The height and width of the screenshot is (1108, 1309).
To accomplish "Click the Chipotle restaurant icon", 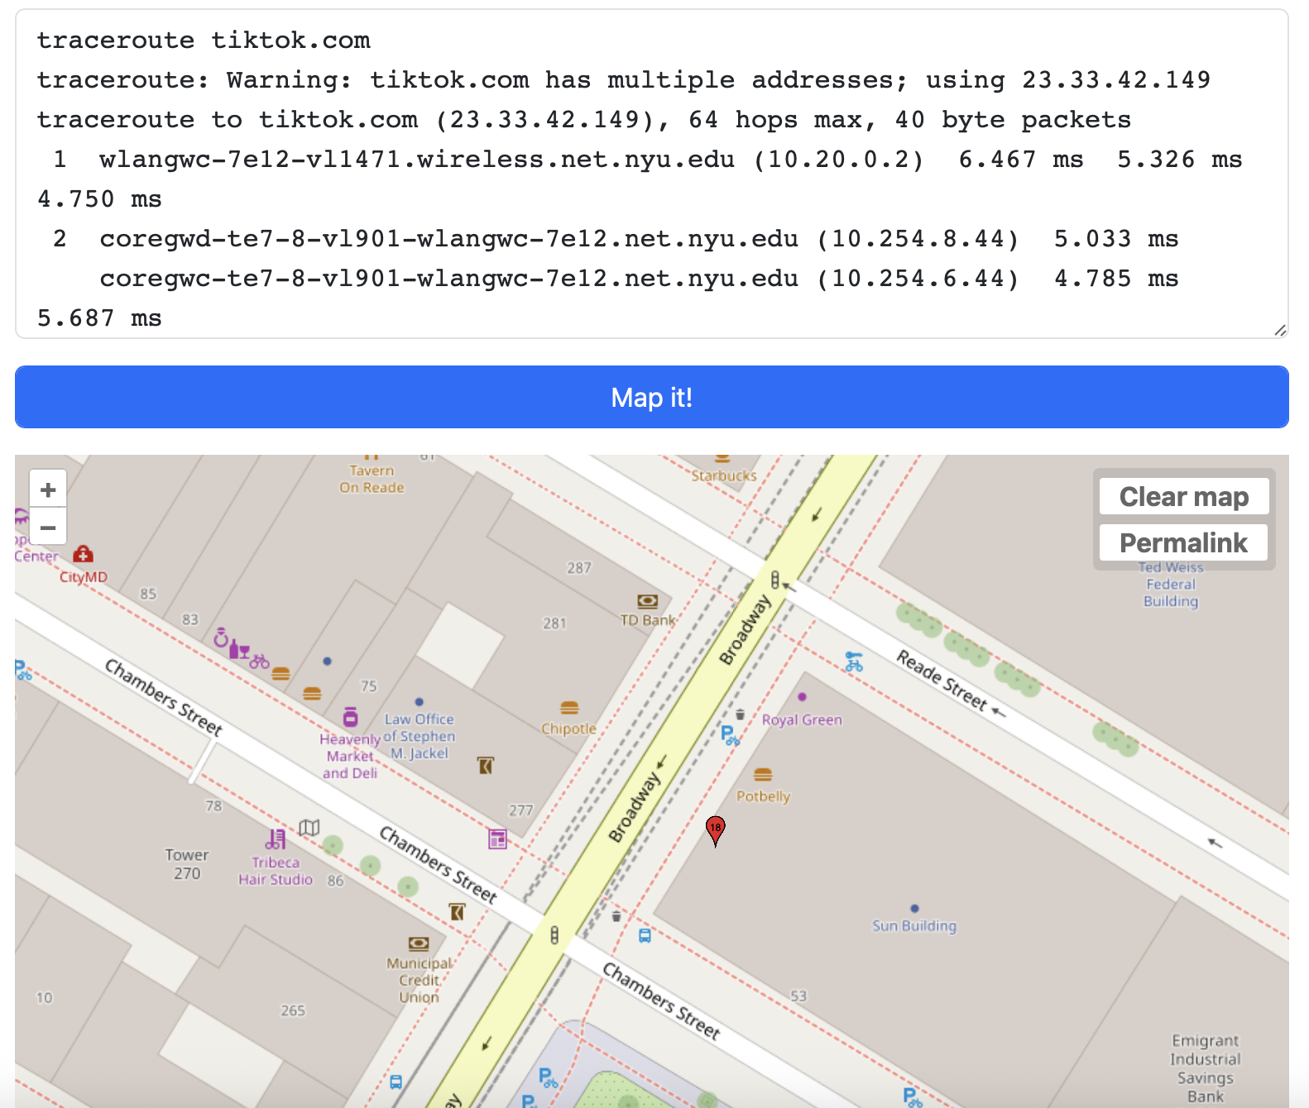I will click(569, 709).
